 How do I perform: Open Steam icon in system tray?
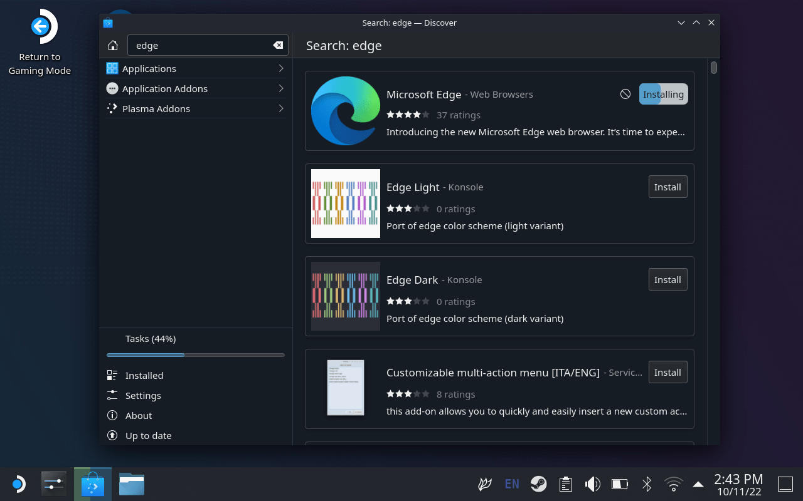point(538,484)
